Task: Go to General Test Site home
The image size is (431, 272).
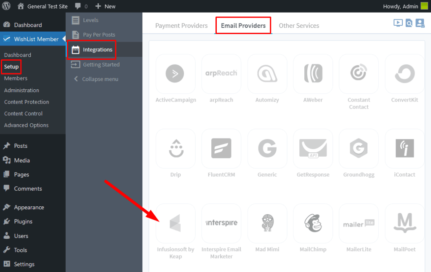Action: [43, 6]
